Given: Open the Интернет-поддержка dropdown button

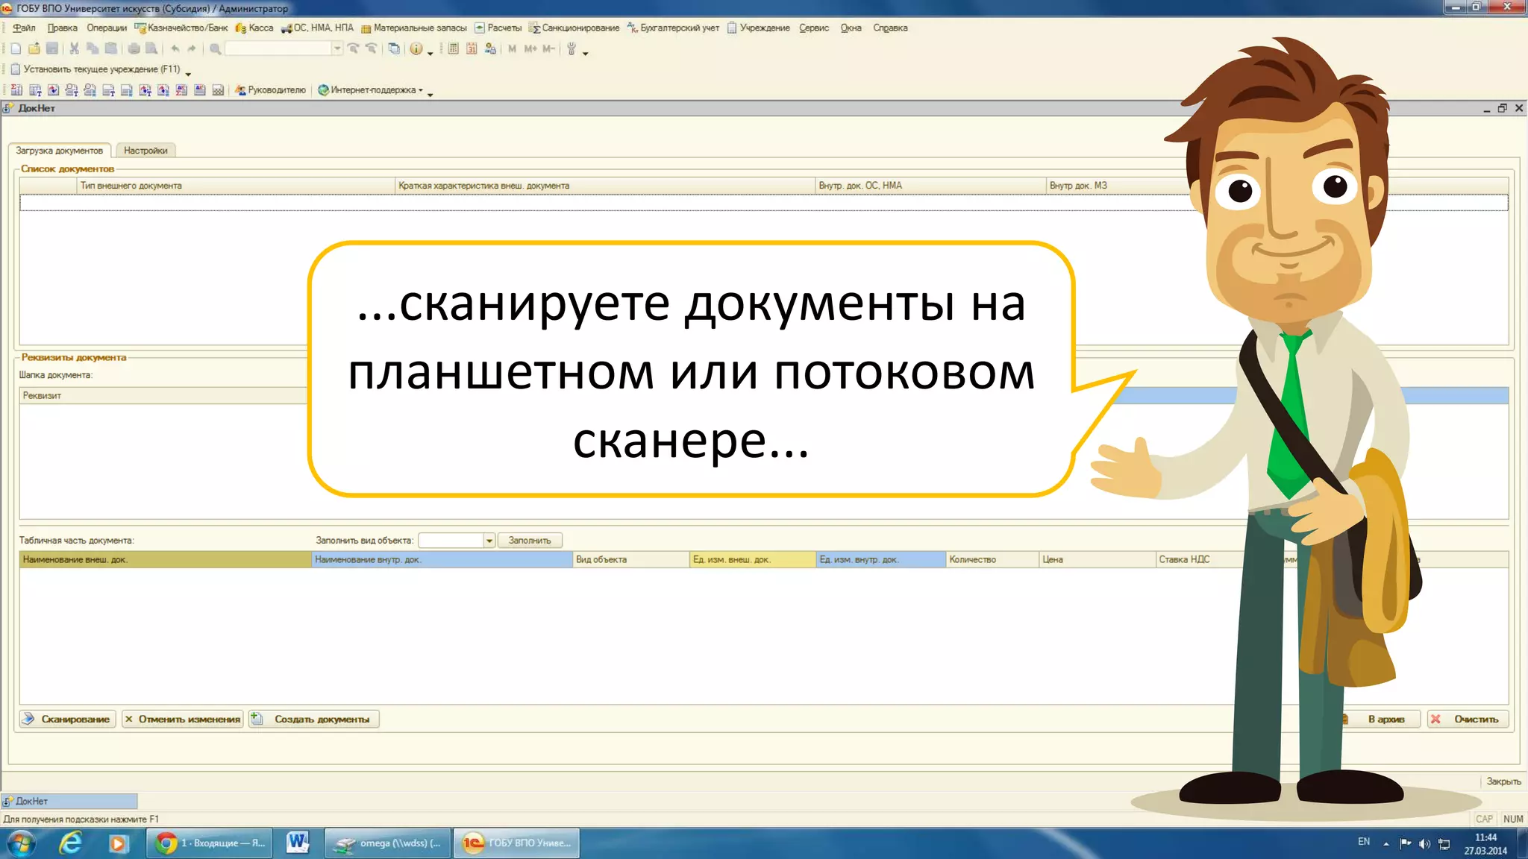Looking at the screenshot, I should click(x=371, y=90).
